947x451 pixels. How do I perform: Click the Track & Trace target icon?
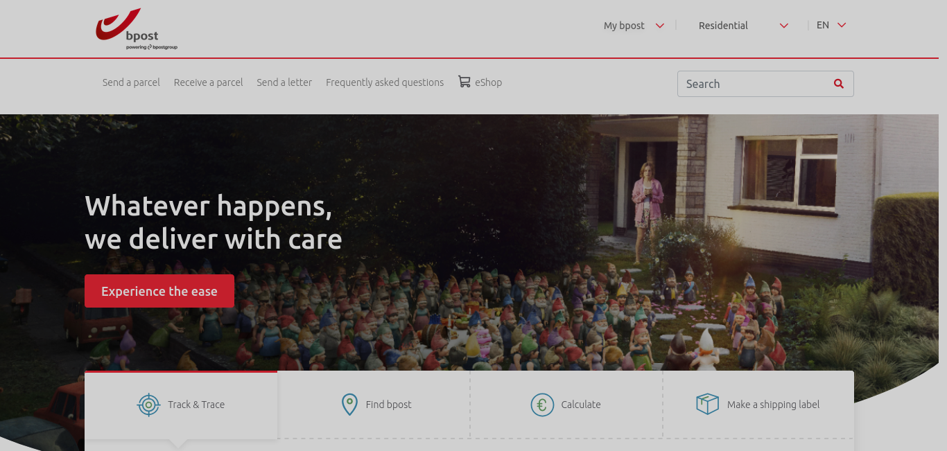[x=148, y=405]
